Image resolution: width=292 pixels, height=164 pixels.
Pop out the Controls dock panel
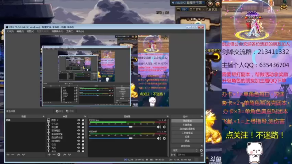202,116
